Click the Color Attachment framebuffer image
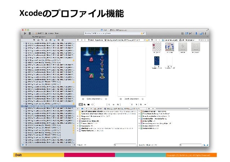Viewport: 230px width, 162px height. pyautogui.click(x=94, y=71)
